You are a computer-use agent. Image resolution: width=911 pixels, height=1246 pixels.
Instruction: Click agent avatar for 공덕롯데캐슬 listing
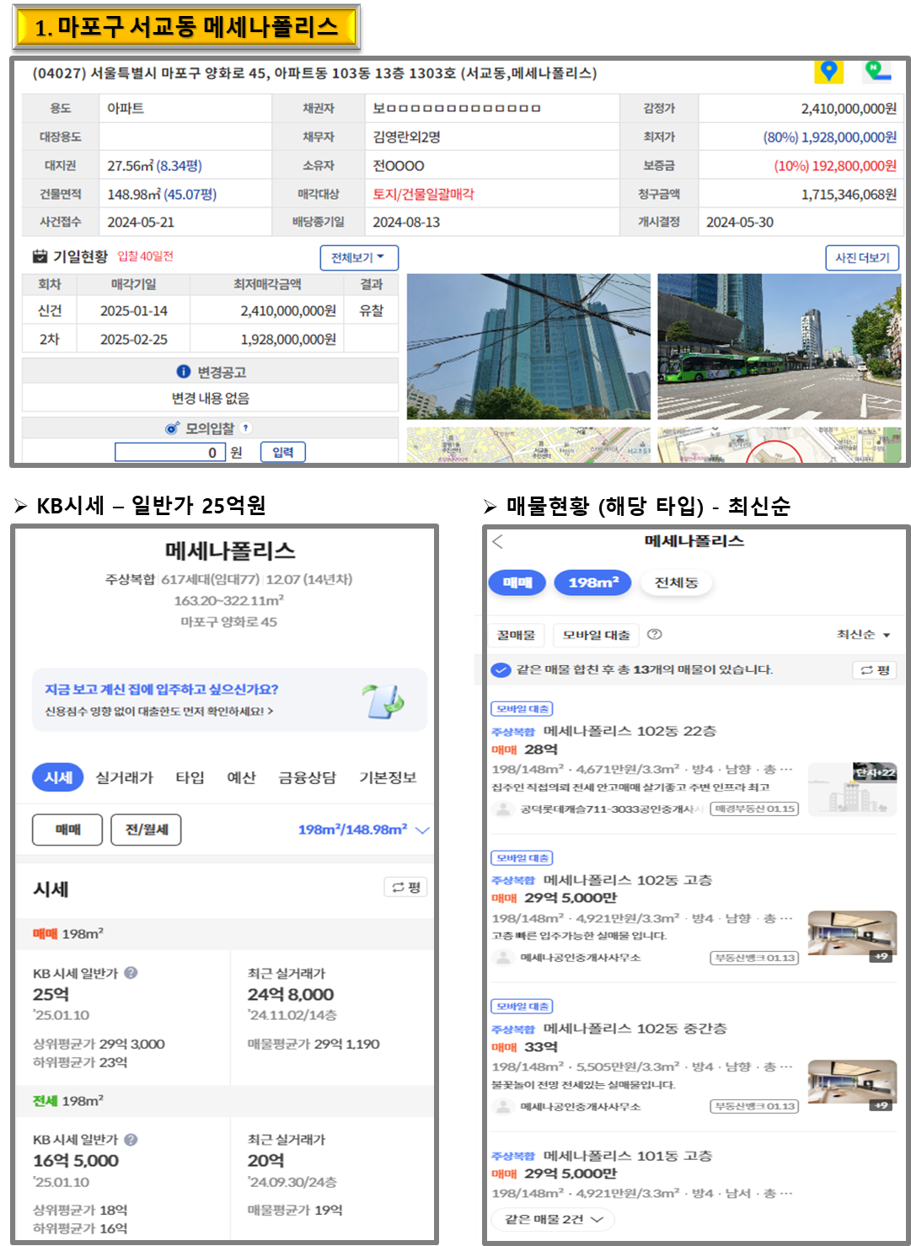coord(503,809)
